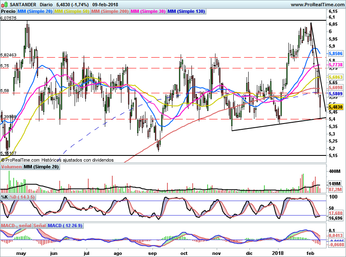Click the MM (Simple 130) indicator label
The height and width of the screenshot is (257, 346).
pyautogui.click(x=186, y=11)
